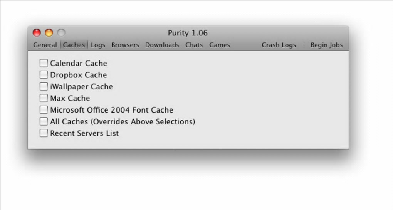Click the gray zoom window button
Viewport: 393px width, 210px height.
(x=61, y=33)
